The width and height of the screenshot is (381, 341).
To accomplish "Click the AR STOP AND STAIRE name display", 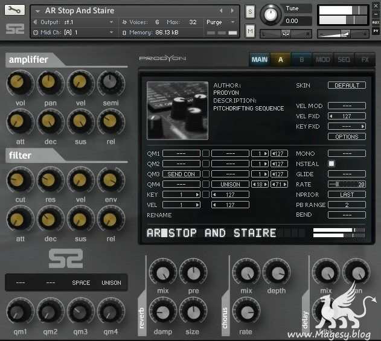I will (x=211, y=233).
